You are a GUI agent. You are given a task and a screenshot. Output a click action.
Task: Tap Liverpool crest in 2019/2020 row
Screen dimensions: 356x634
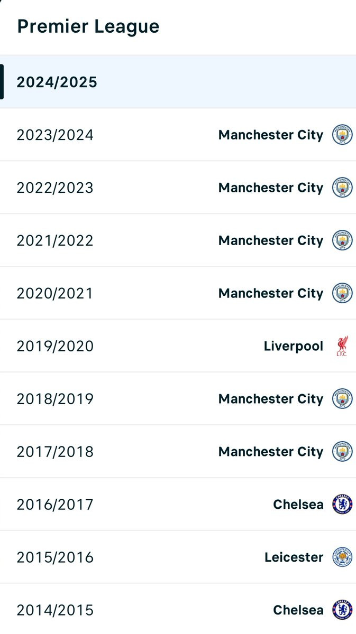point(342,346)
